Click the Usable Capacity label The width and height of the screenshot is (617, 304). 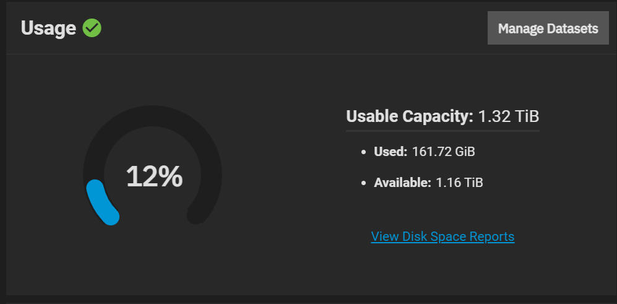[x=410, y=116]
